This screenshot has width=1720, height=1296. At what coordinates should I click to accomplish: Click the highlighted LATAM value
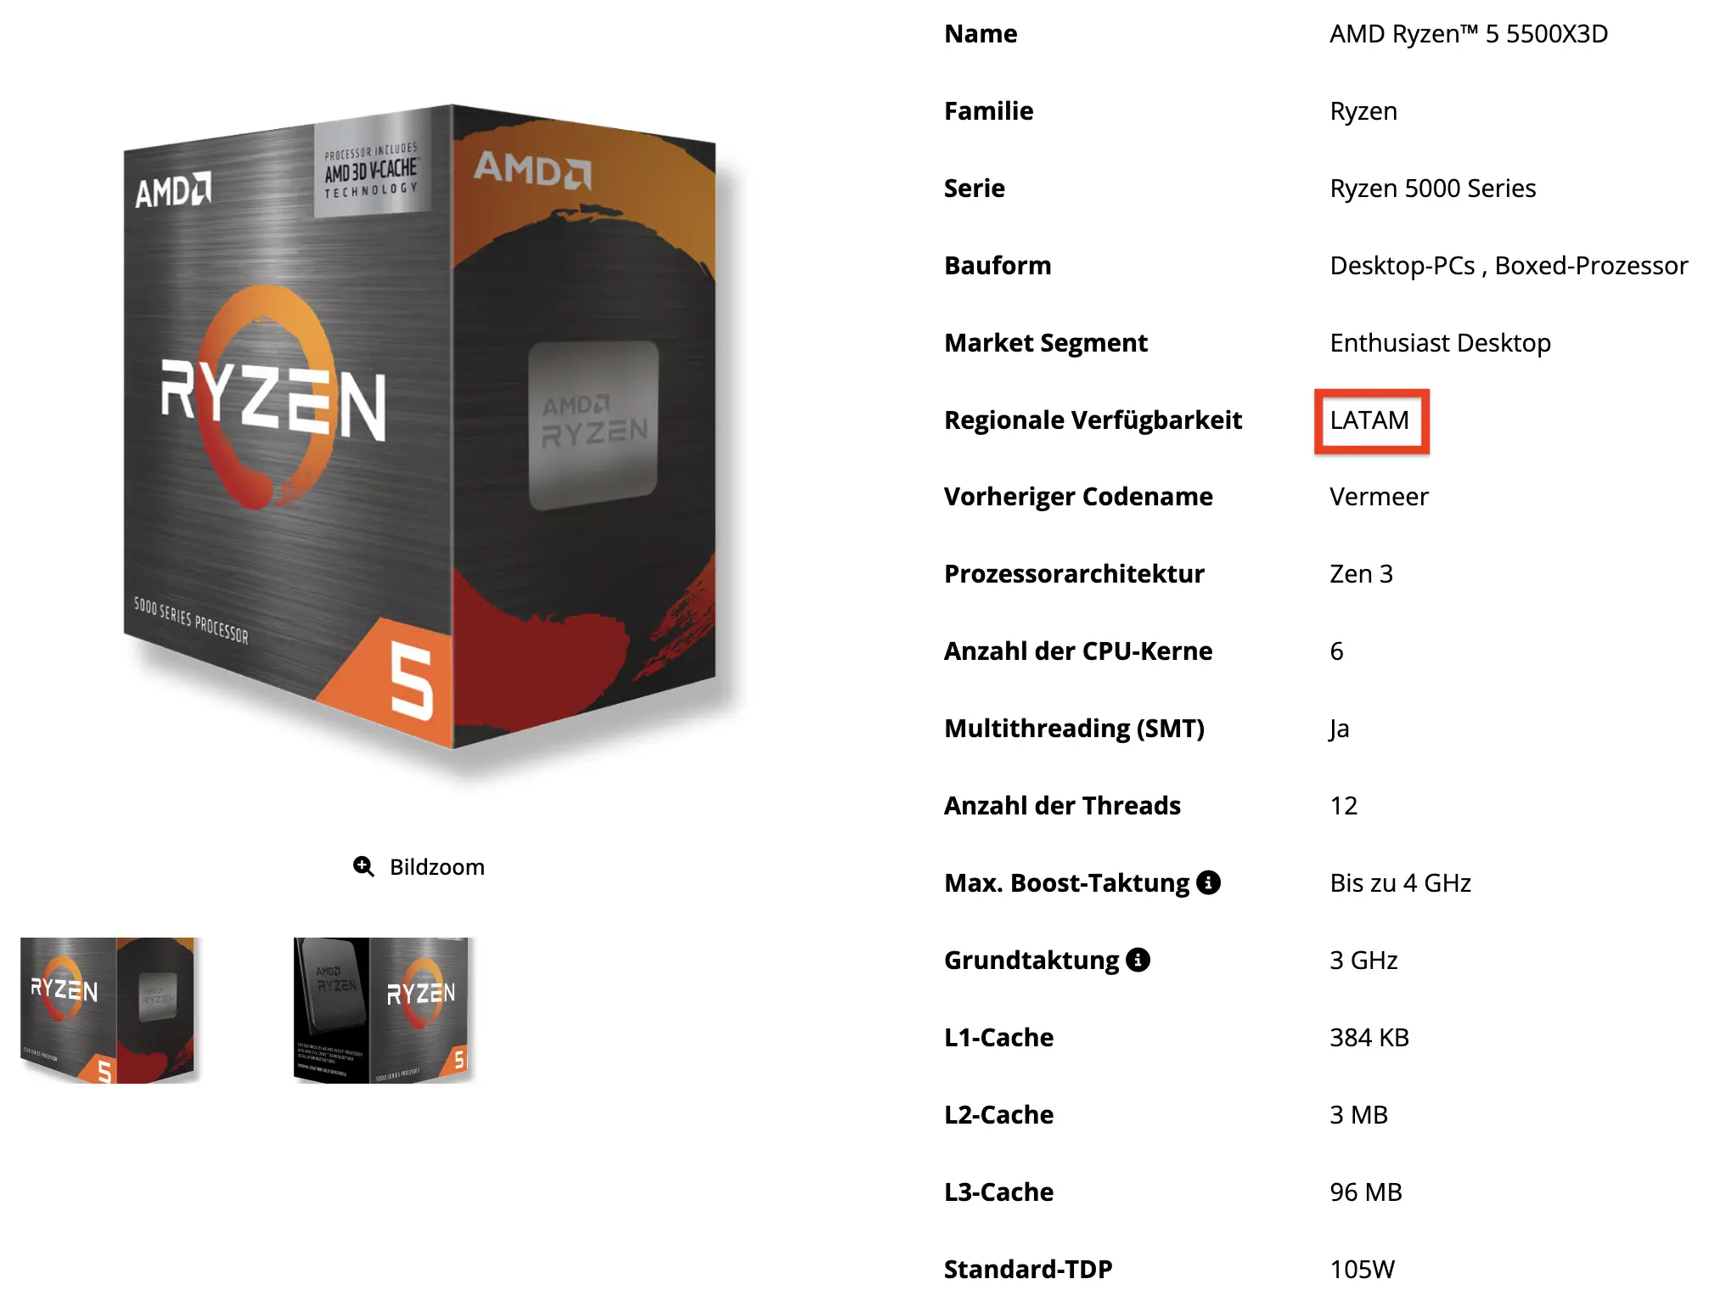pyautogui.click(x=1369, y=420)
